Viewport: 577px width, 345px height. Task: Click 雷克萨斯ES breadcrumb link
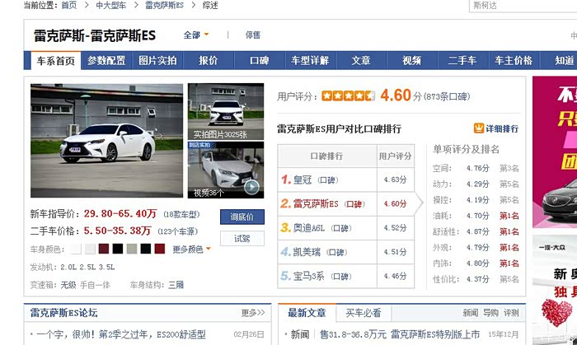pos(164,5)
